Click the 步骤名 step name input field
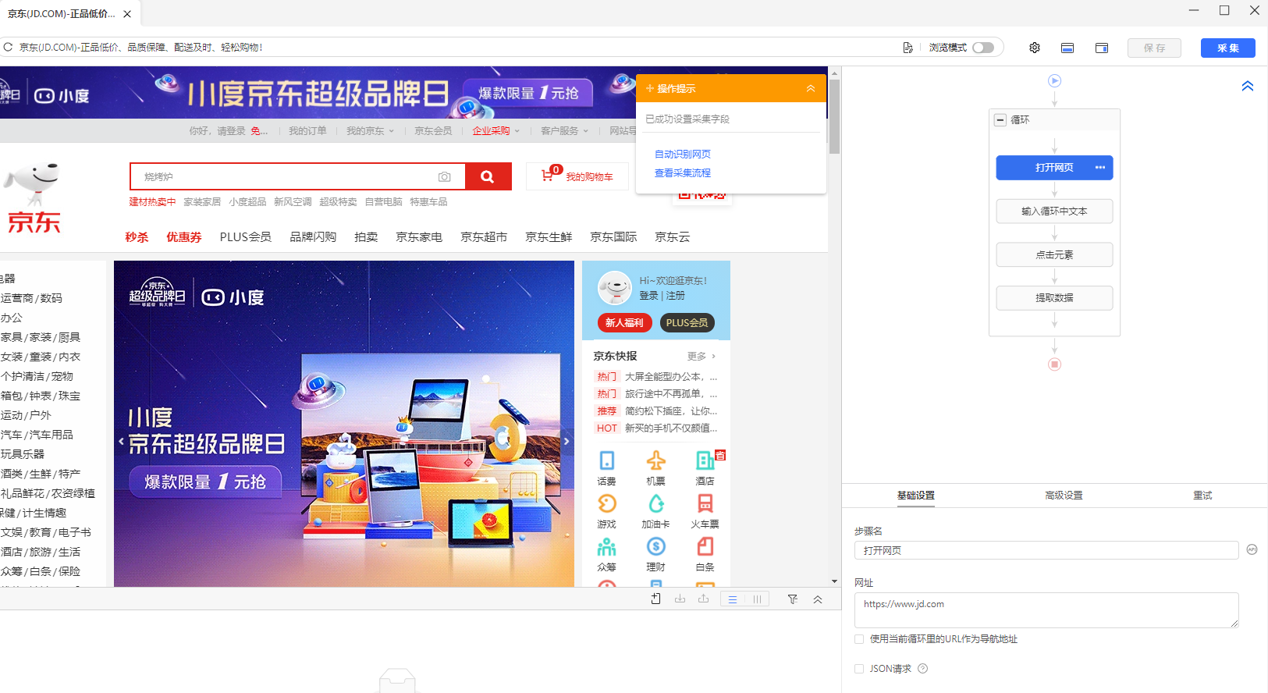The width and height of the screenshot is (1268, 693). click(x=1046, y=550)
